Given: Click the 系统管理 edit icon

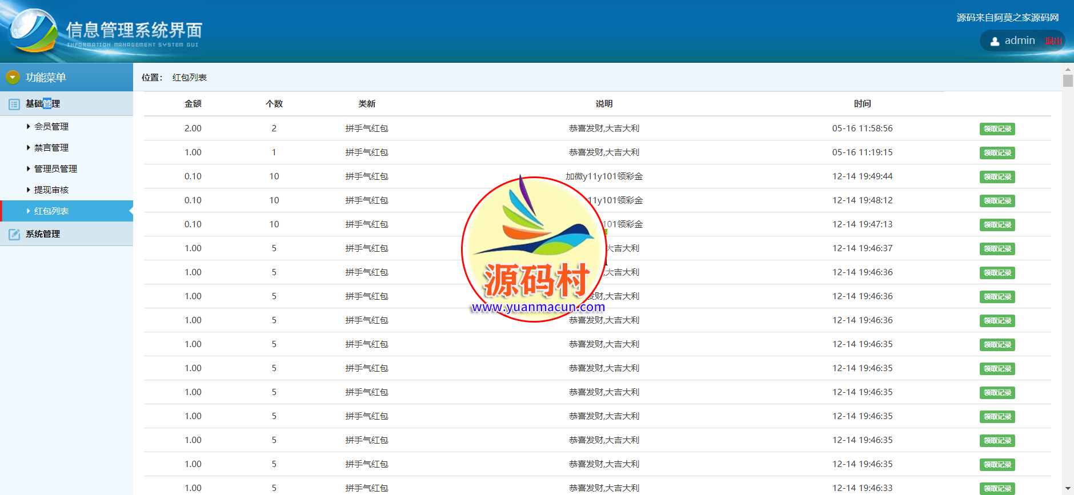Looking at the screenshot, I should tap(14, 234).
